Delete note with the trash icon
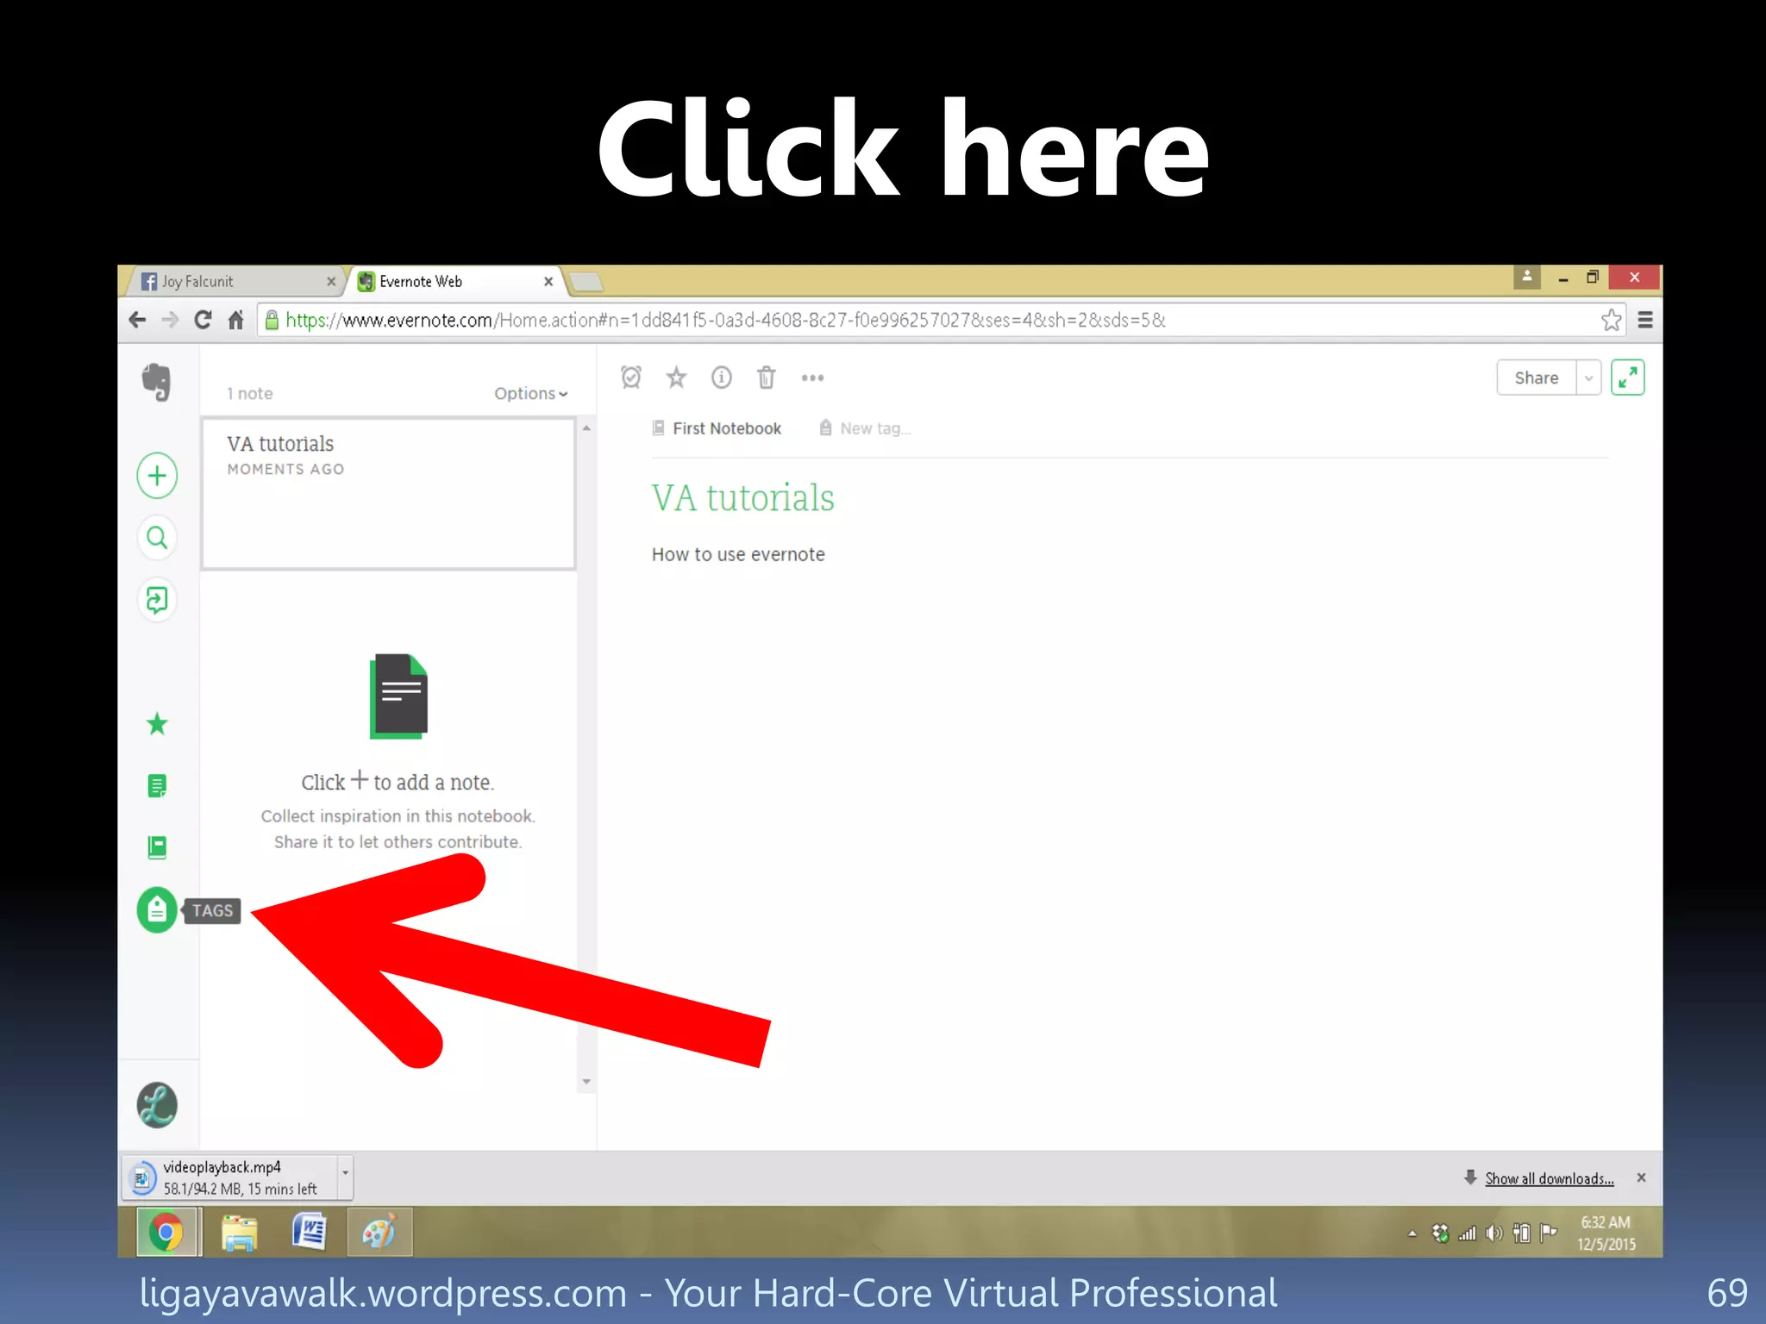The height and width of the screenshot is (1324, 1766). (x=767, y=378)
